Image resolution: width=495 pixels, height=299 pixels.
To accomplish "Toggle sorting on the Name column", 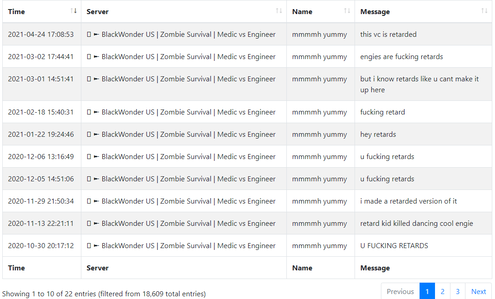I will (347, 11).
